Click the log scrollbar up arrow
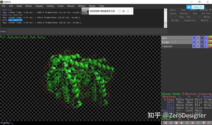The image size is (212, 125). tap(166, 10)
